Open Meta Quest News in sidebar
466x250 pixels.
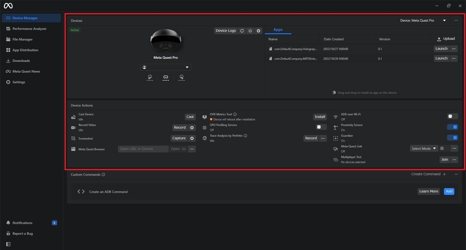(31, 71)
